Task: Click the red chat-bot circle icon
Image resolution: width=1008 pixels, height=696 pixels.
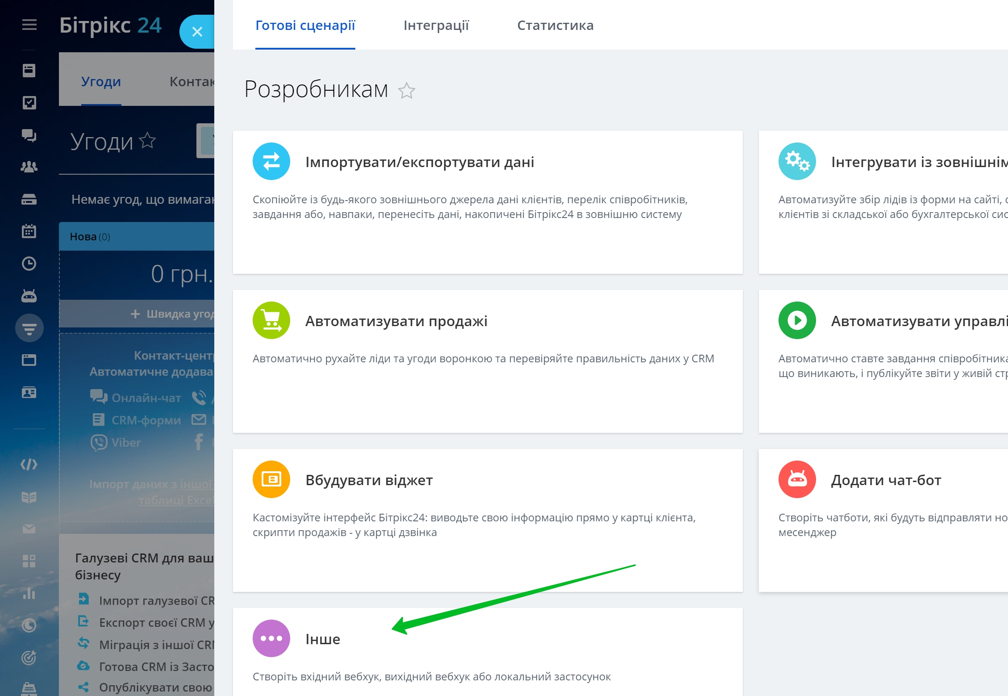Action: point(797,479)
